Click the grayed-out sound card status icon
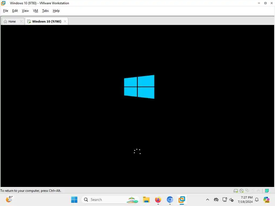The height and width of the screenshot is (206, 275). (253, 191)
